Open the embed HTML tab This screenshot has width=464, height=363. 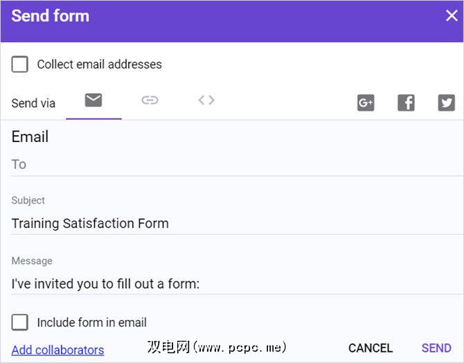[206, 100]
